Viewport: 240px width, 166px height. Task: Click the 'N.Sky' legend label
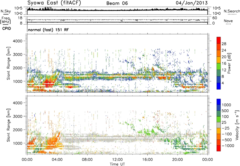(x=6, y=11)
